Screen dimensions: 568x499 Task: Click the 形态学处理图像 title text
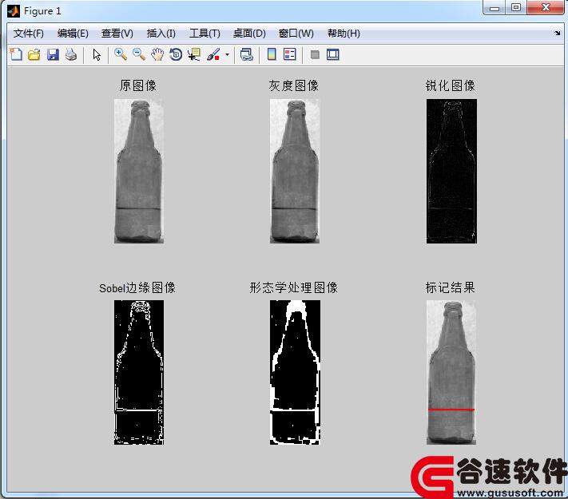294,288
